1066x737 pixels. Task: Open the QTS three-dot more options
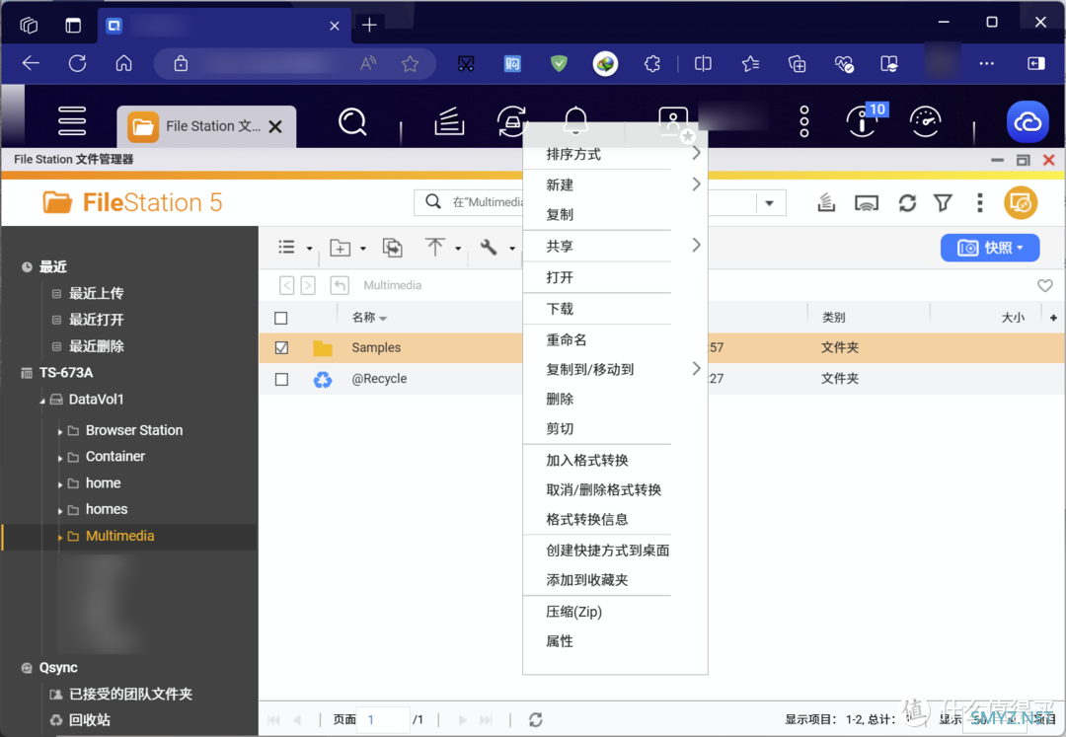coord(804,122)
